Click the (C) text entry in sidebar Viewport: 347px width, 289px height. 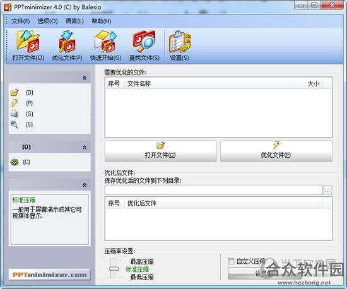(26, 162)
